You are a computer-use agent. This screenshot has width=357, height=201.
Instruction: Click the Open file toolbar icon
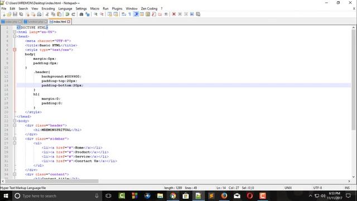(9, 15)
